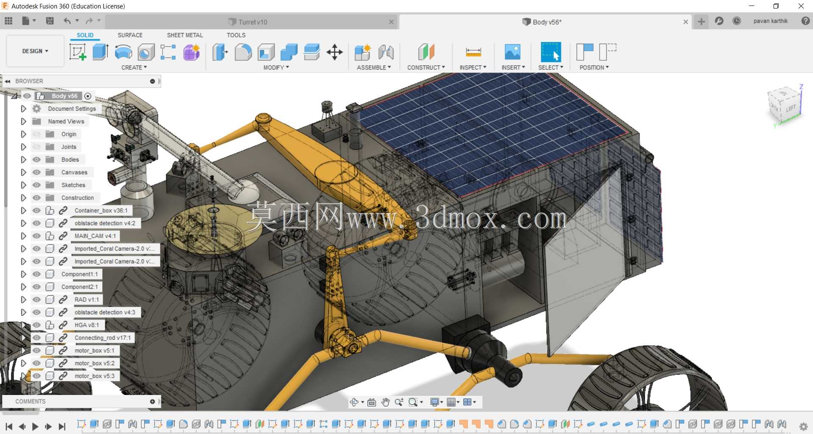Hide the Construction folder
This screenshot has width=813, height=434.
click(36, 198)
